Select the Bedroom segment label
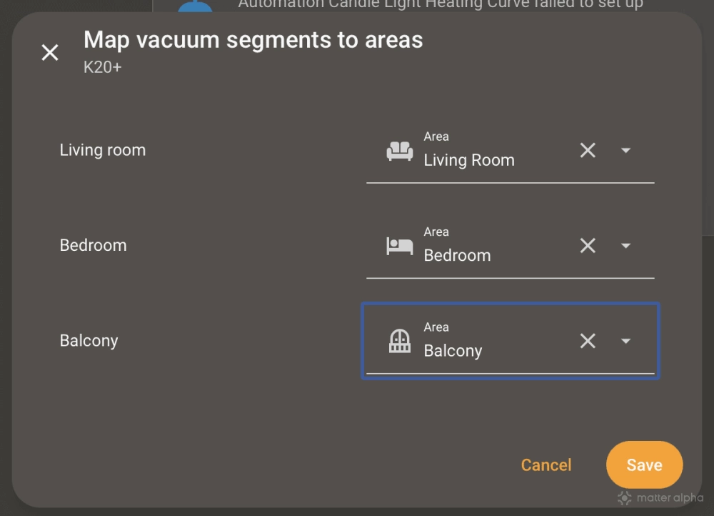The height and width of the screenshot is (516, 714). click(x=93, y=244)
